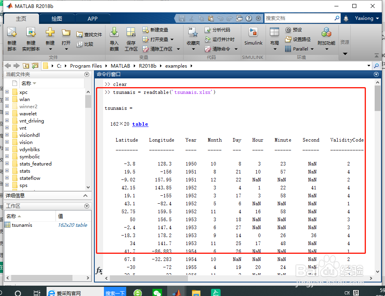Viewport: 385px width, 296px height.
Task: Switch to the 绘图 (Plots) tab
Action: [57, 19]
